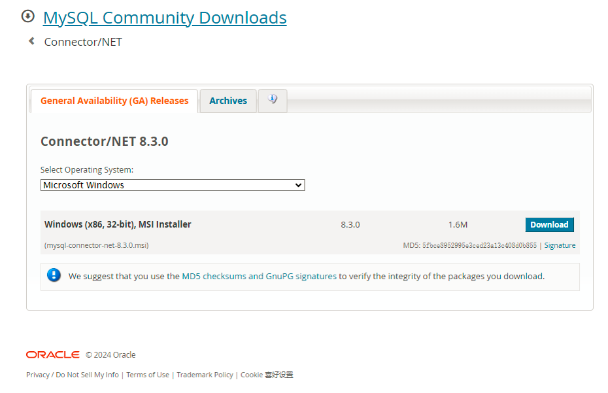
Task: Click the © 2024 Oracle copyright text
Action: pos(110,355)
